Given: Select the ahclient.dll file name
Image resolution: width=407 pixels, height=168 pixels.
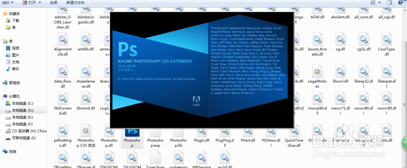Looking at the screenshot, I should point(340,17).
